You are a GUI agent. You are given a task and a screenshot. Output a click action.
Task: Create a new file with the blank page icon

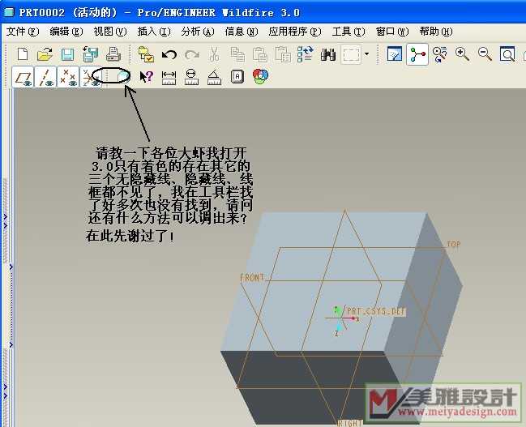[23, 54]
